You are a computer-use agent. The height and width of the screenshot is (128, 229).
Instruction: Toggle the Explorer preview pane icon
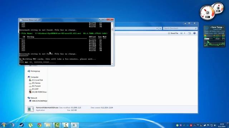pos(189,33)
